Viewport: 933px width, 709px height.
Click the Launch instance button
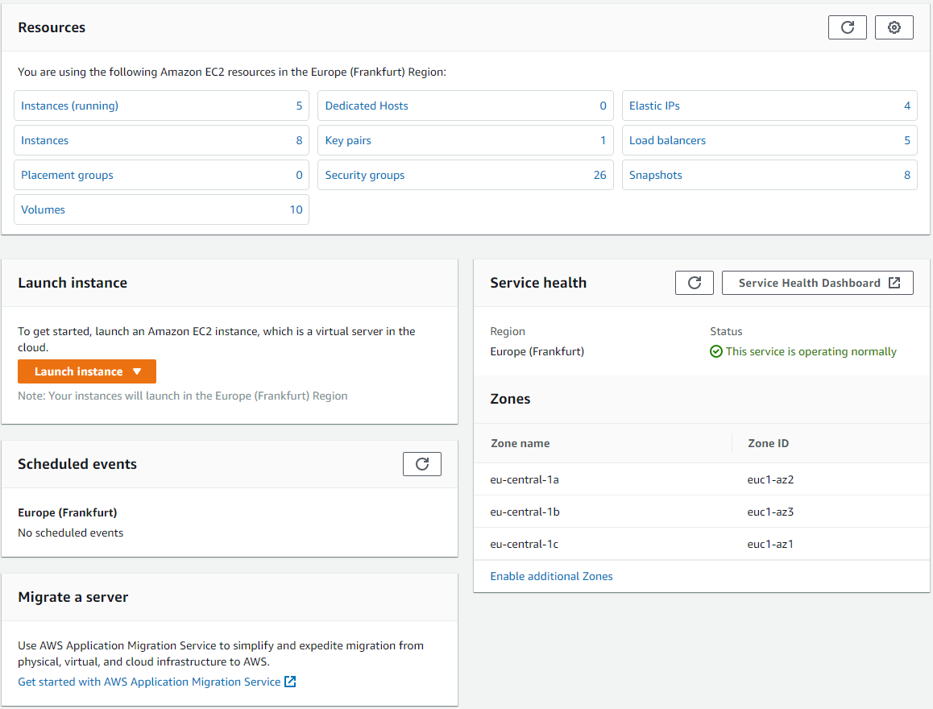pyautogui.click(x=77, y=371)
